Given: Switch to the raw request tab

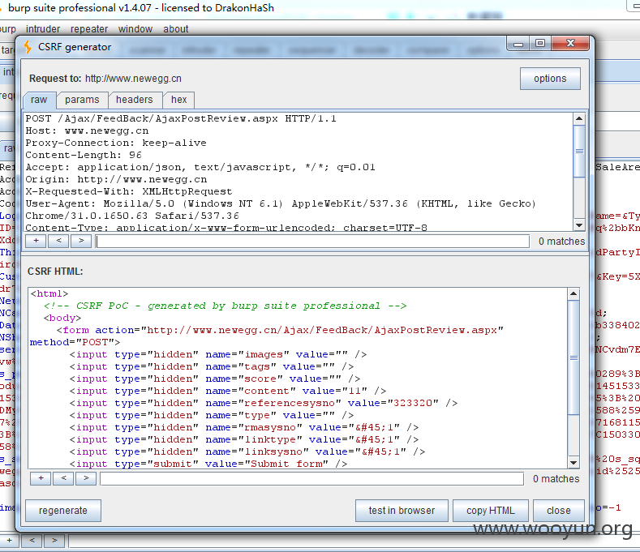Looking at the screenshot, I should [39, 100].
